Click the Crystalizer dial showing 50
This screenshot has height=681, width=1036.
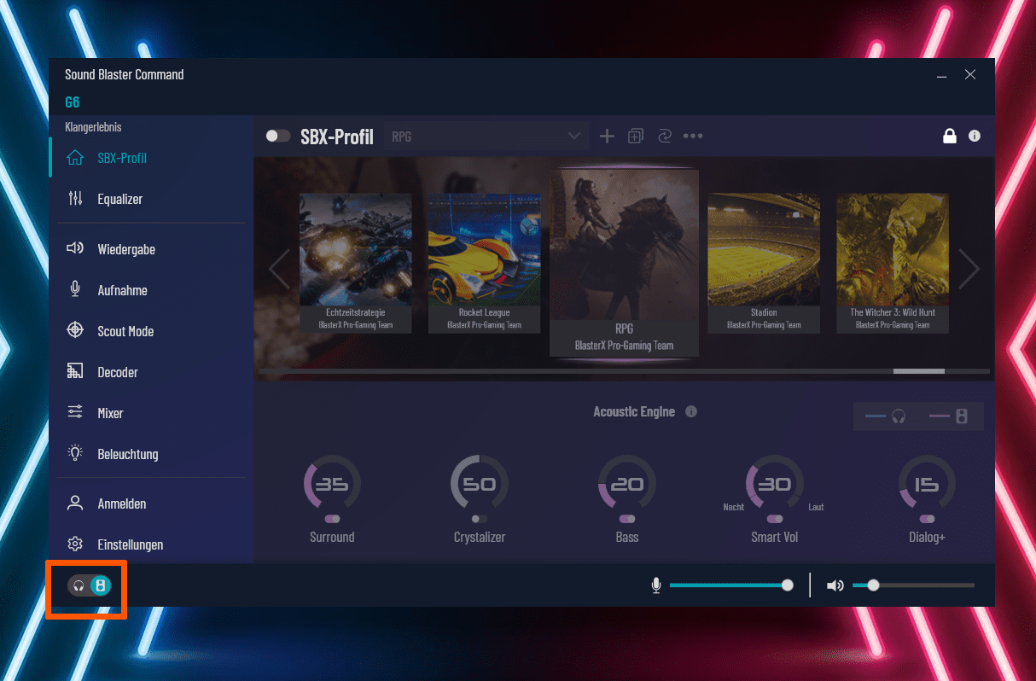pyautogui.click(x=480, y=484)
